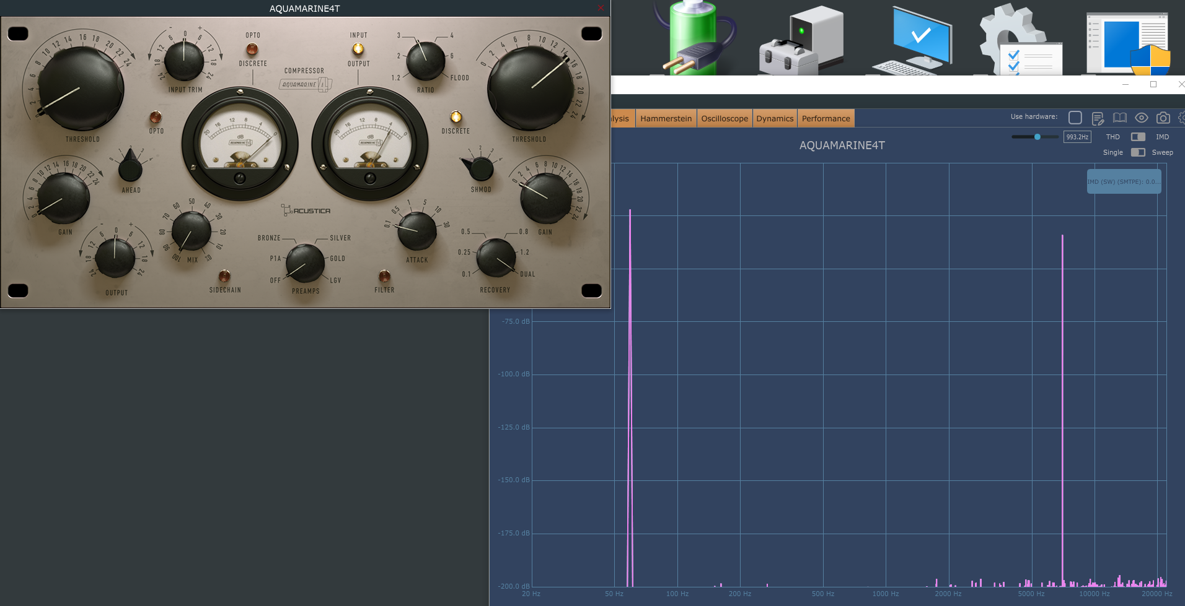The width and height of the screenshot is (1185, 606).
Task: Flip the THD/IMD mode switch
Action: coord(1138,137)
